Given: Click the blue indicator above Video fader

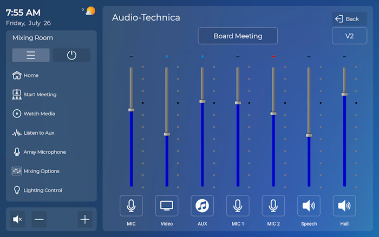Looking at the screenshot, I should tap(167, 56).
